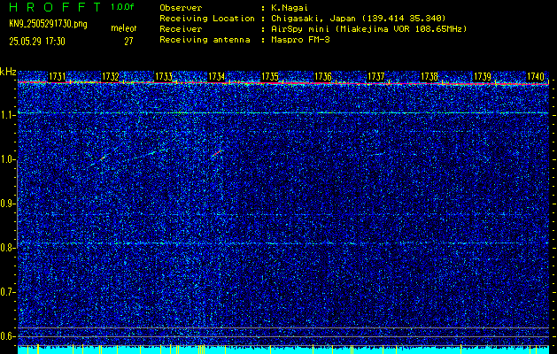Click the cyan signal level bar at bottom
Screen dimensions: 557x354
(283, 350)
